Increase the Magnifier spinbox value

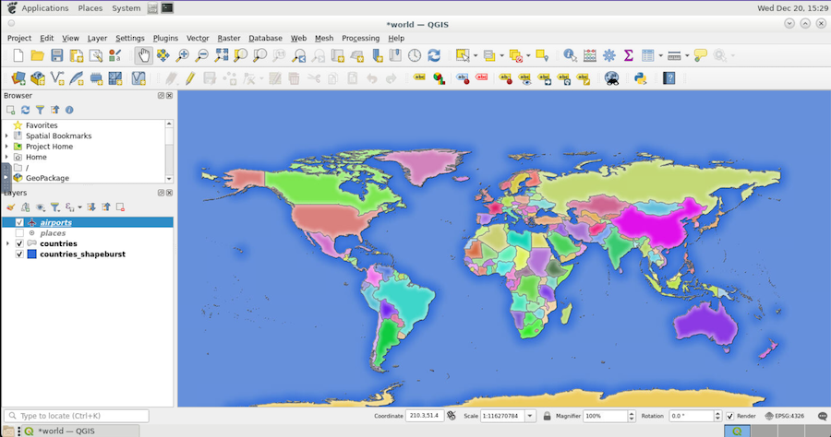[x=632, y=413]
